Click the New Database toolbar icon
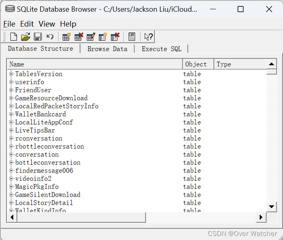283x240 pixels. coord(14,37)
